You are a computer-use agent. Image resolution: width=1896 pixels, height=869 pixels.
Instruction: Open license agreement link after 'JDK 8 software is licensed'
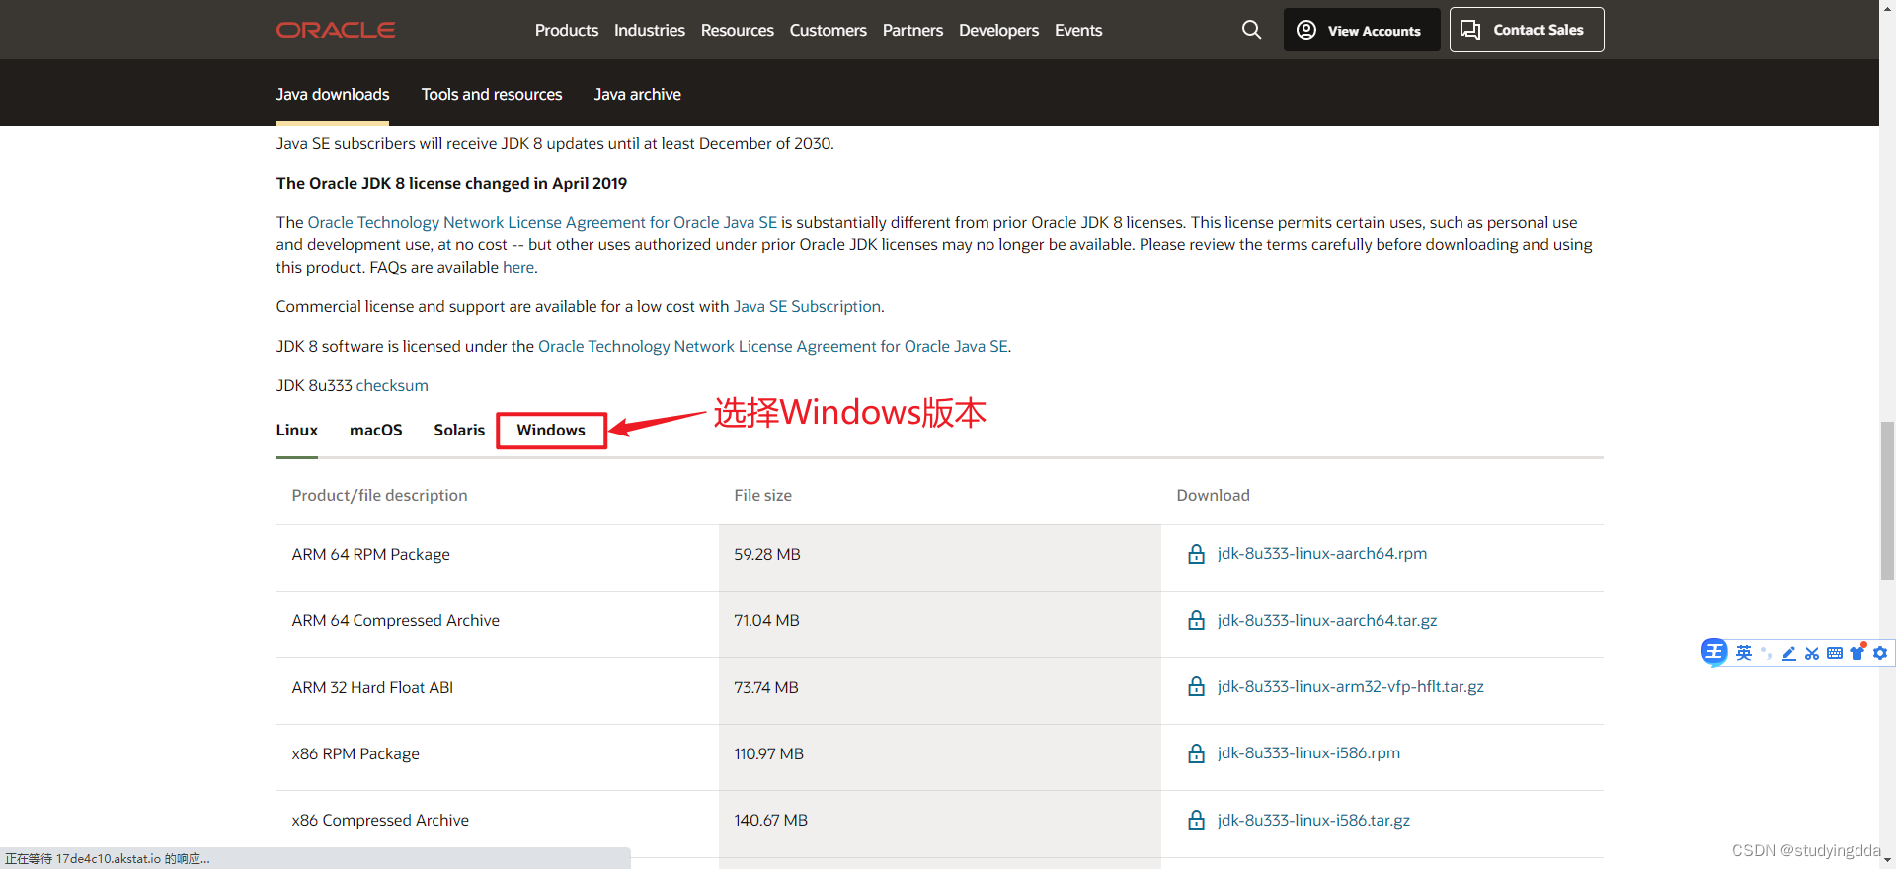pyautogui.click(x=773, y=347)
